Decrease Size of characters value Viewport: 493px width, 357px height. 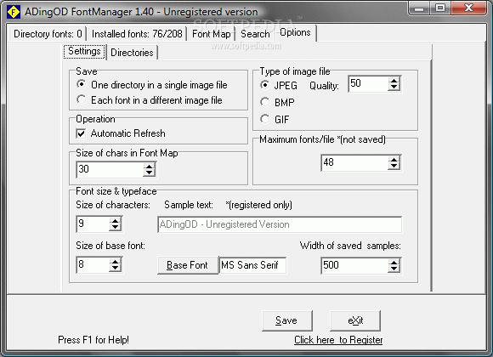pos(116,228)
